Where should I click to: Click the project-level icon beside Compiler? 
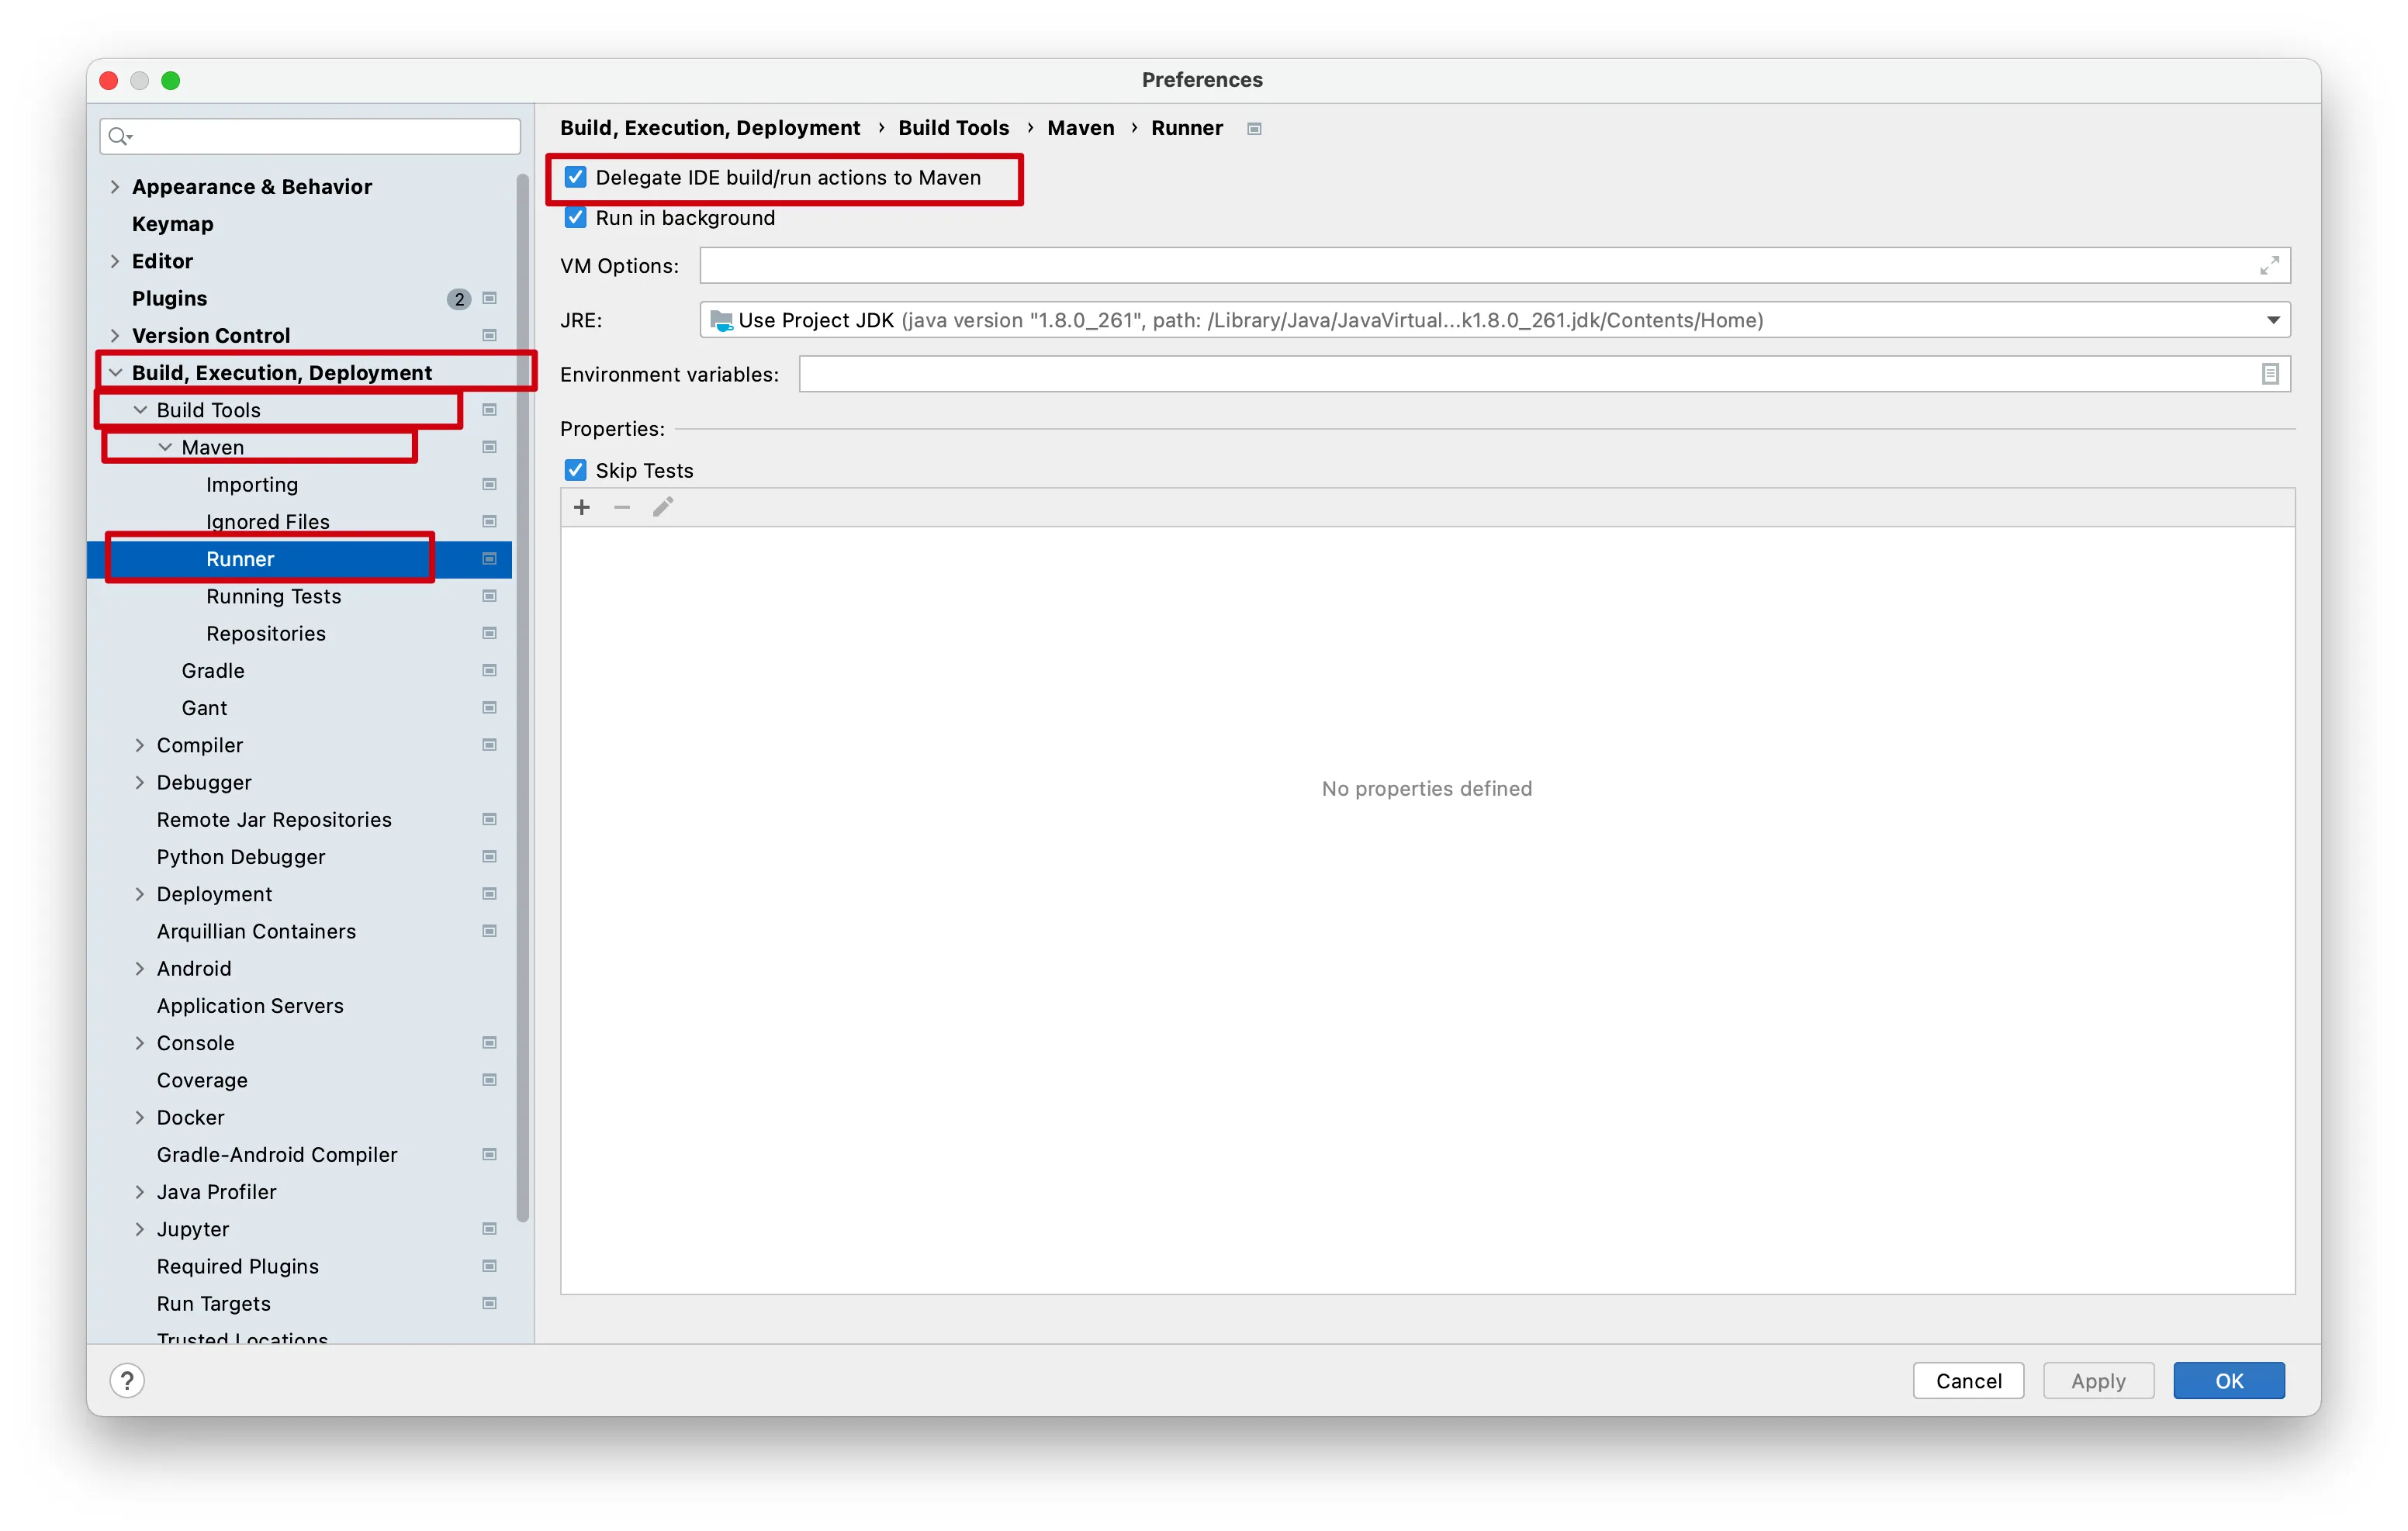[x=490, y=745]
